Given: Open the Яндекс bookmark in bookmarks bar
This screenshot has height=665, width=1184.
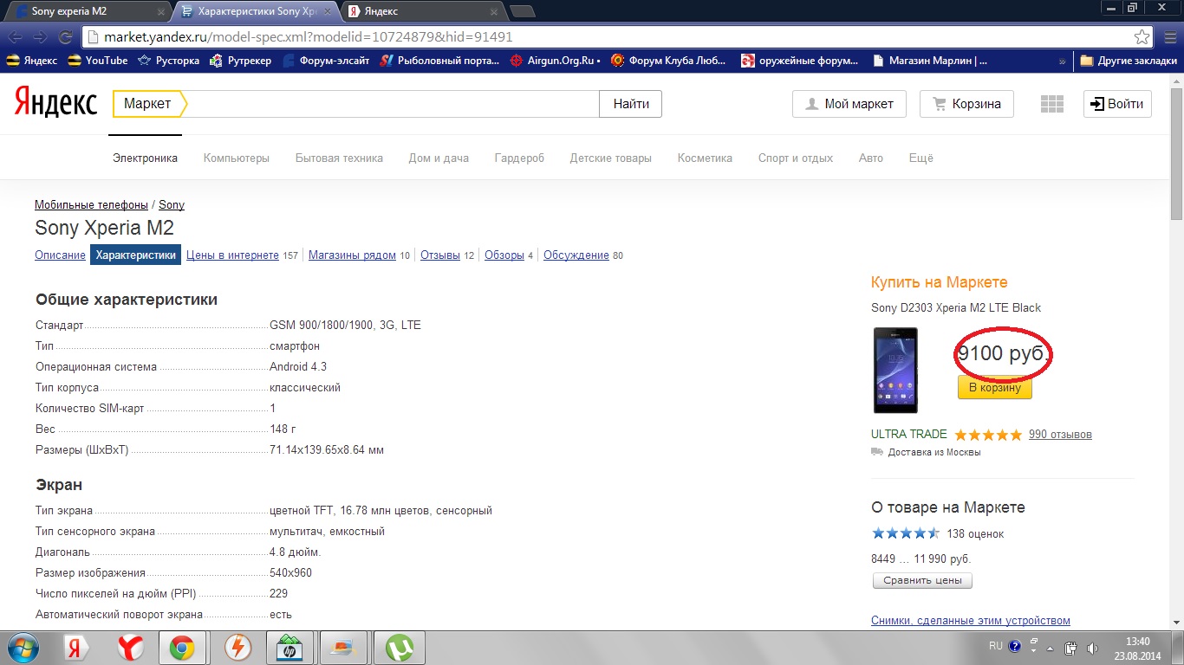Looking at the screenshot, I should [32, 61].
